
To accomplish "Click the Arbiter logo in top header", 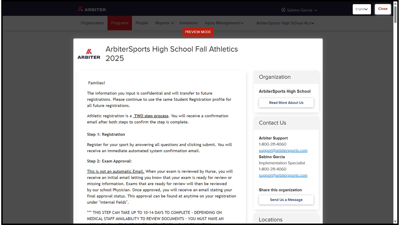I will coord(92,9).
